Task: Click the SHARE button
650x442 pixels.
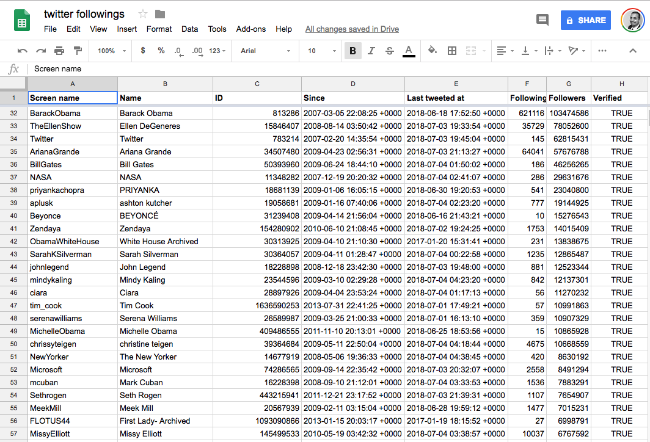Action: [x=585, y=20]
